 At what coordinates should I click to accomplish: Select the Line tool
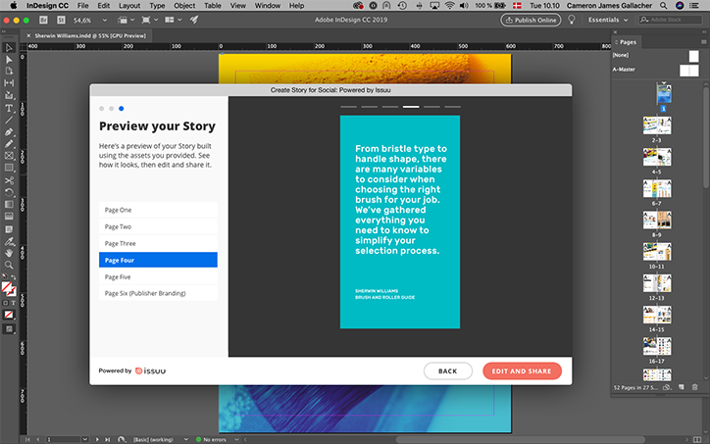(9, 120)
